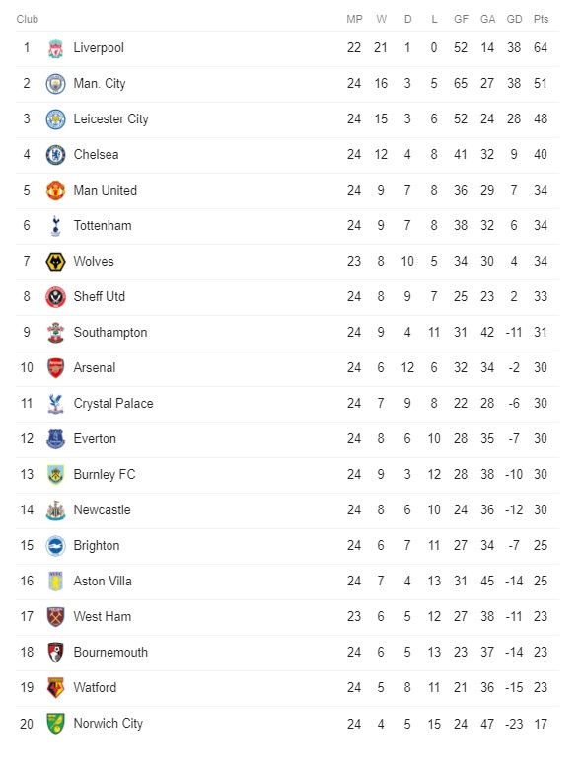This screenshot has height=779, width=581.
Task: Click the Liverpool club crest
Action: pos(55,48)
